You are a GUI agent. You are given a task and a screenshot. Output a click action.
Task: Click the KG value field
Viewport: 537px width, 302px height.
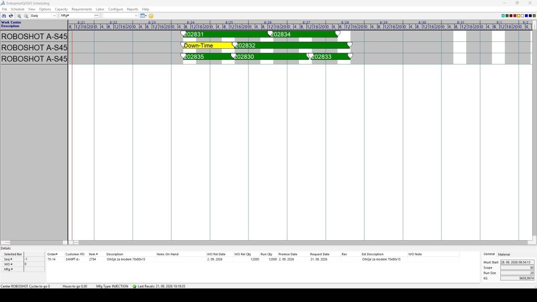click(517, 278)
